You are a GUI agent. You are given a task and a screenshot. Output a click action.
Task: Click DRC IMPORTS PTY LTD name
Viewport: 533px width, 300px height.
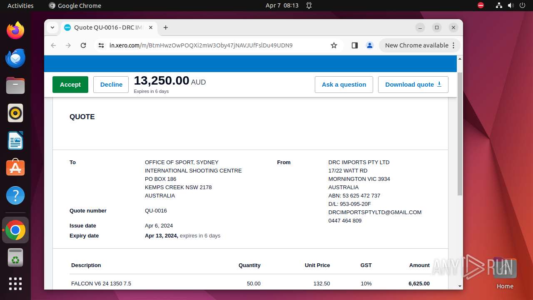[359, 162]
